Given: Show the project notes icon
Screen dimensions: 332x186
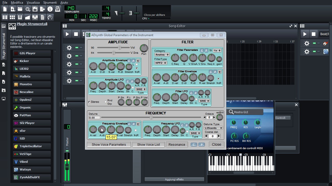Looking at the screenshot, I should (x=43, y=17).
